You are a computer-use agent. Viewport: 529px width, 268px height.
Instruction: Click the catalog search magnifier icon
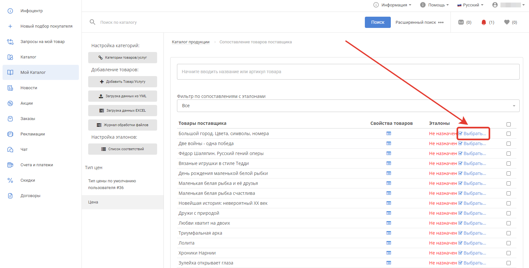point(92,22)
